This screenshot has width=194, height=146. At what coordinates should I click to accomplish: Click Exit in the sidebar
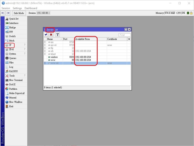[16, 106]
